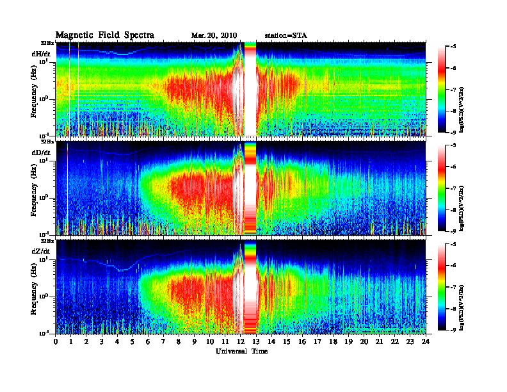Image resolution: width=507 pixels, height=392 pixels.
Task: Click the "dH/dt" panel label
Action: pyautogui.click(x=41, y=54)
